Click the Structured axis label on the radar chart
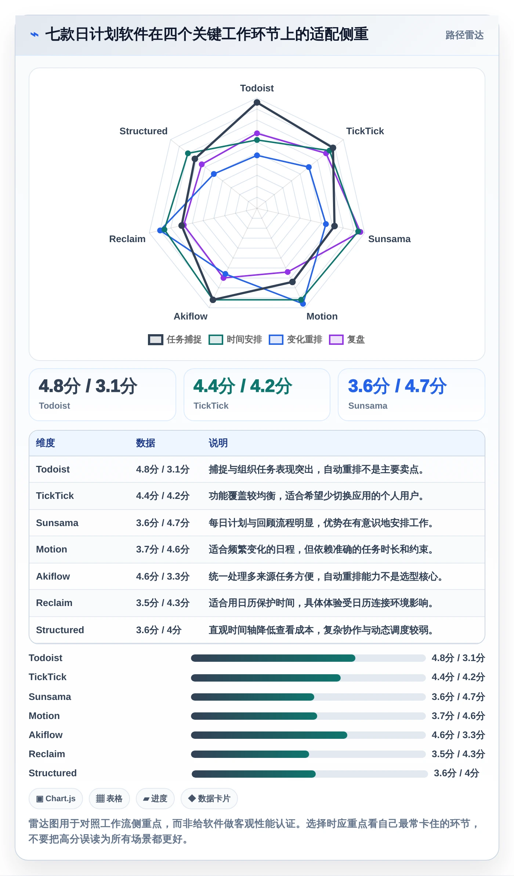Screen dimensions: 514x876 coord(144,131)
